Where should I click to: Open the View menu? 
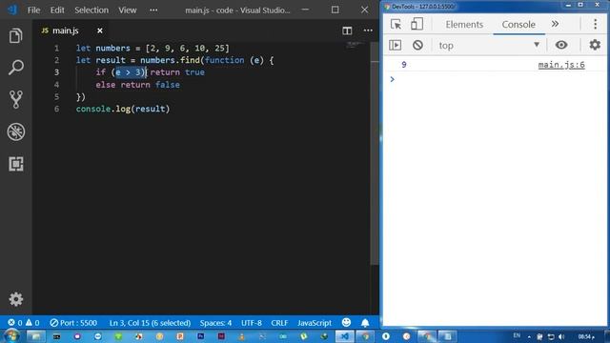pyautogui.click(x=127, y=10)
